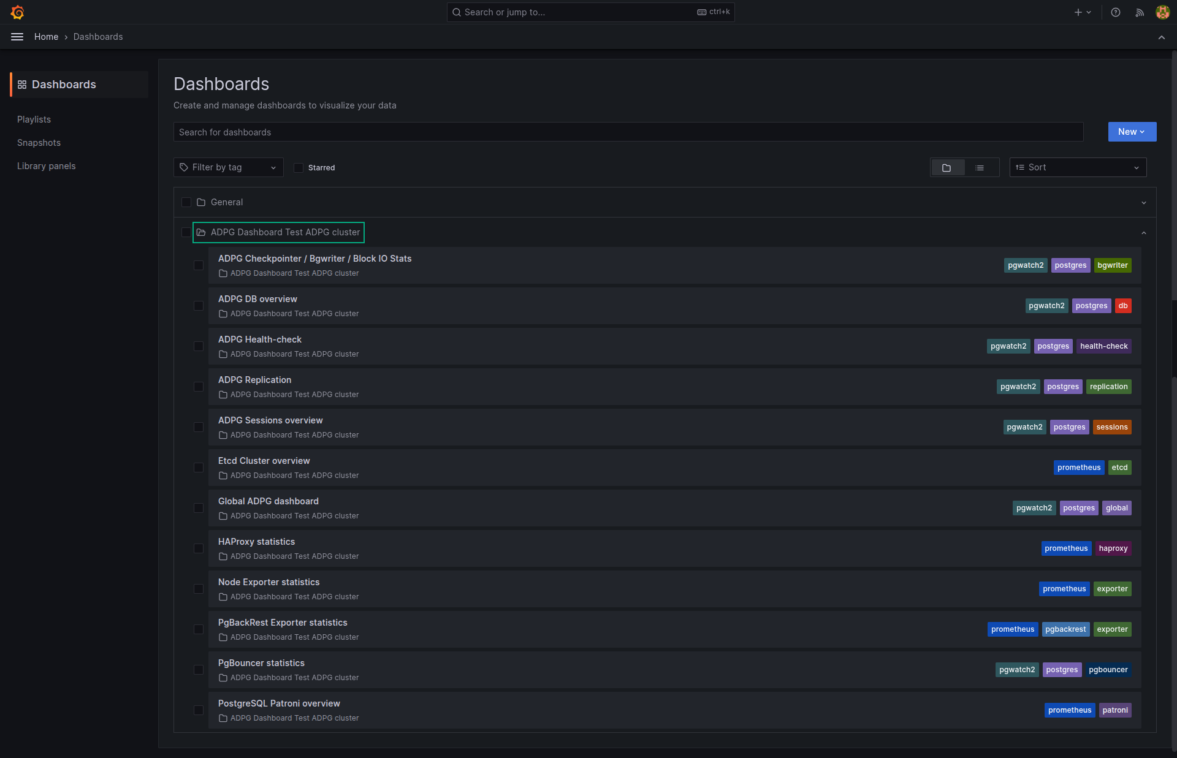
Task: Open PgBackRest Exporter statistics dashboard
Action: (x=283, y=623)
